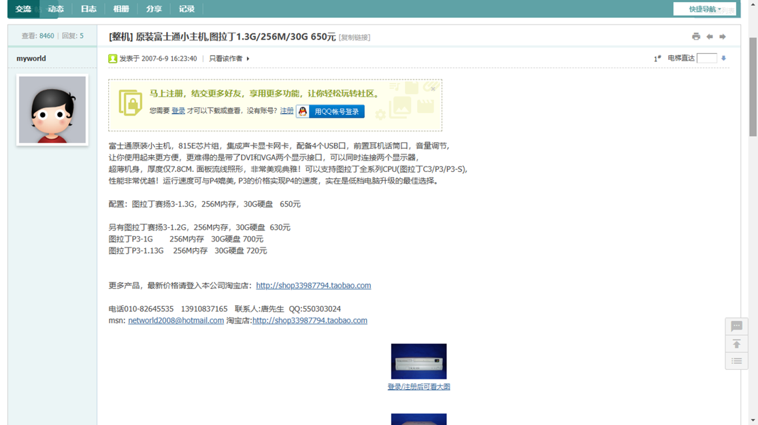This screenshot has height=425, width=758.
Task: Click the print post icon
Action: coord(695,37)
